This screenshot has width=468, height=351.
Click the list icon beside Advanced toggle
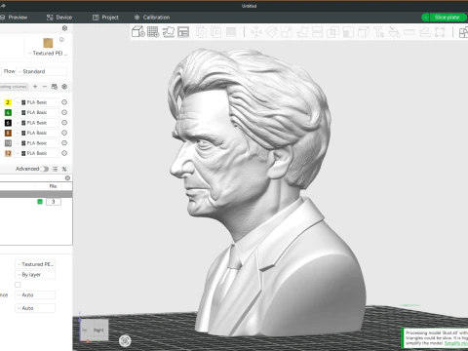55,169
